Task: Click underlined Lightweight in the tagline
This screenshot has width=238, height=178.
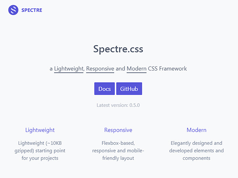Action: 69,69
